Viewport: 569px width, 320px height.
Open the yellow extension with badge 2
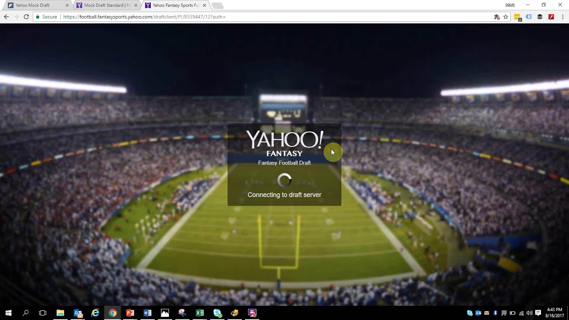pyautogui.click(x=517, y=17)
